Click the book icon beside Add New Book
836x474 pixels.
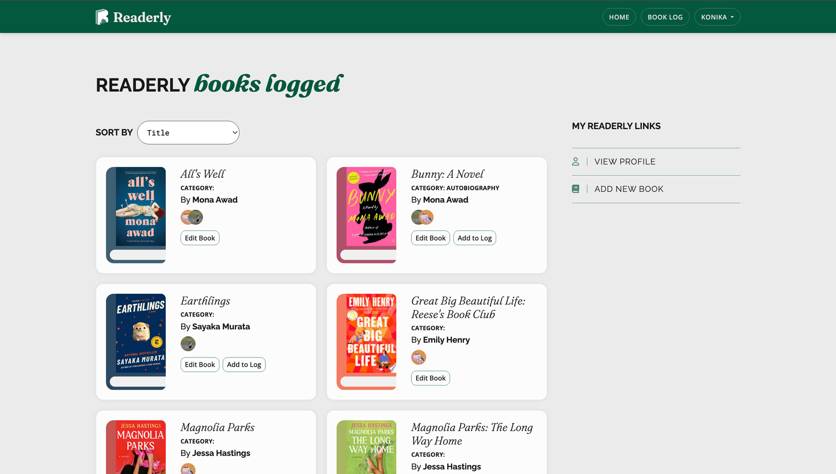click(x=576, y=189)
